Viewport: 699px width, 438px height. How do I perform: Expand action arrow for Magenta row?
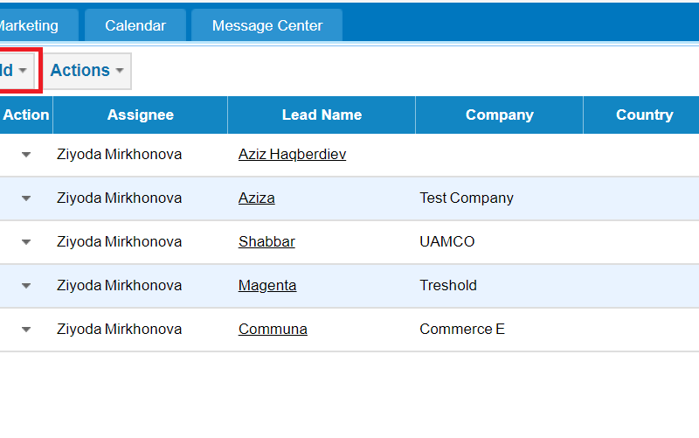[26, 286]
